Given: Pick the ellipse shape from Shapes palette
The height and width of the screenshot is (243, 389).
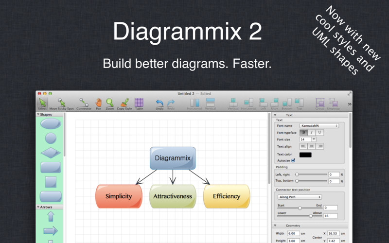Looking at the screenshot, I should tap(51, 123).
